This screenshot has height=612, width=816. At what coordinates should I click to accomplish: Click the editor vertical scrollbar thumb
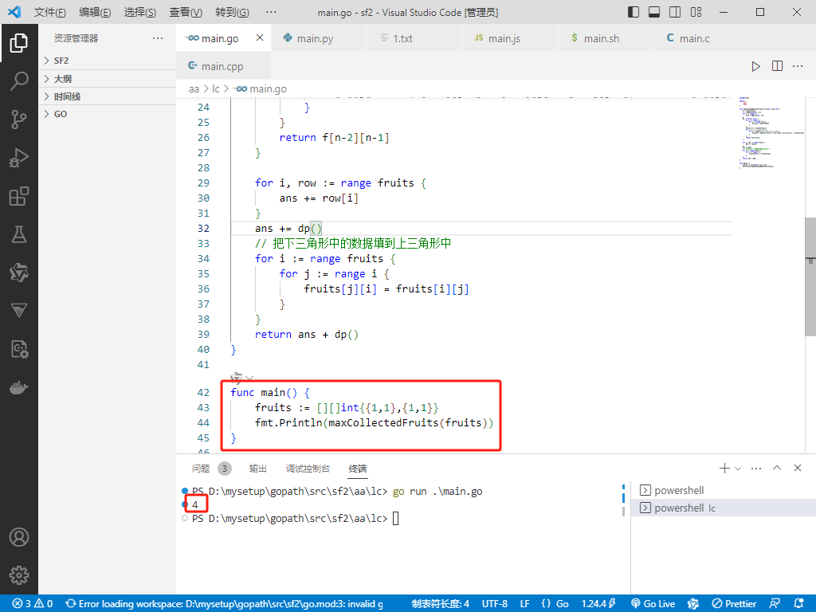[x=810, y=277]
